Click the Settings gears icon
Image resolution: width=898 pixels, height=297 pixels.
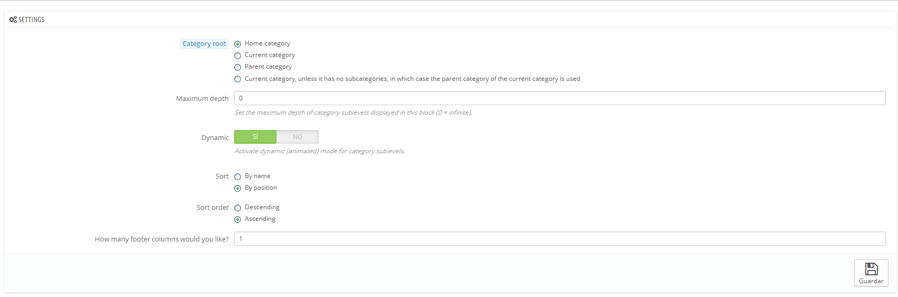(x=13, y=20)
